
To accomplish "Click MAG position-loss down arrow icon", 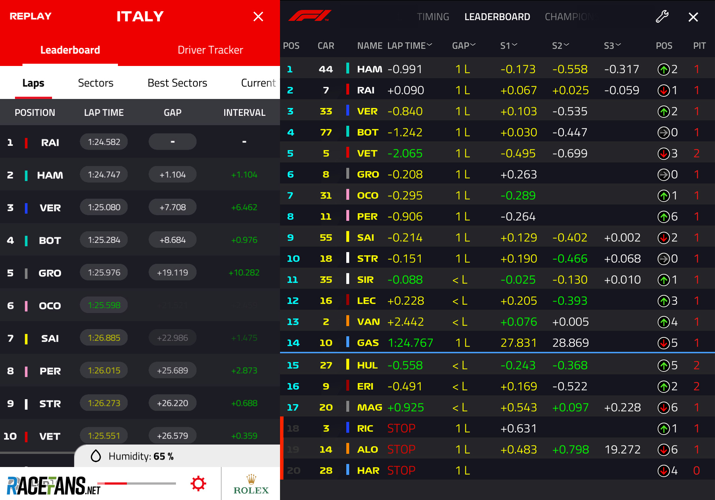I will point(664,407).
